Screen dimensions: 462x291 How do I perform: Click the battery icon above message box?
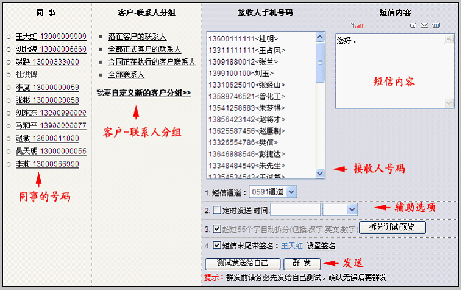(436, 25)
